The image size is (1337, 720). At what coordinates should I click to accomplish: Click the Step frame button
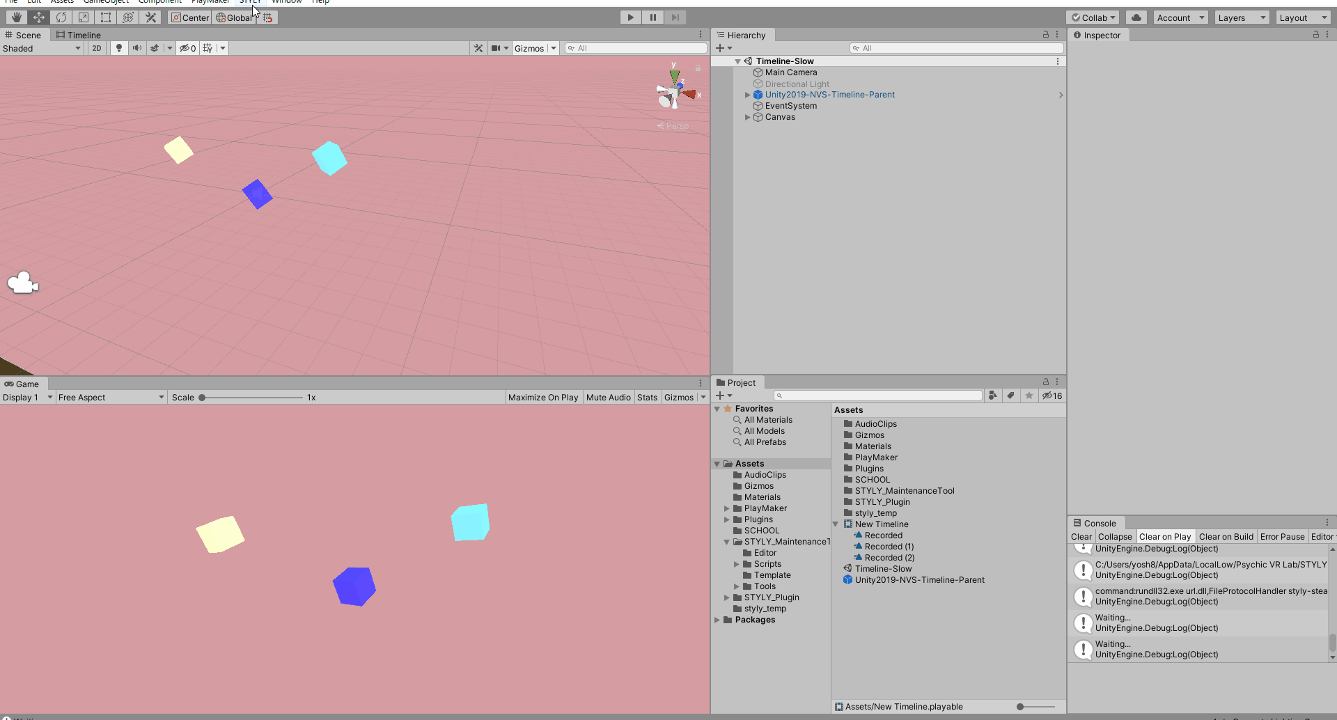[x=675, y=17]
